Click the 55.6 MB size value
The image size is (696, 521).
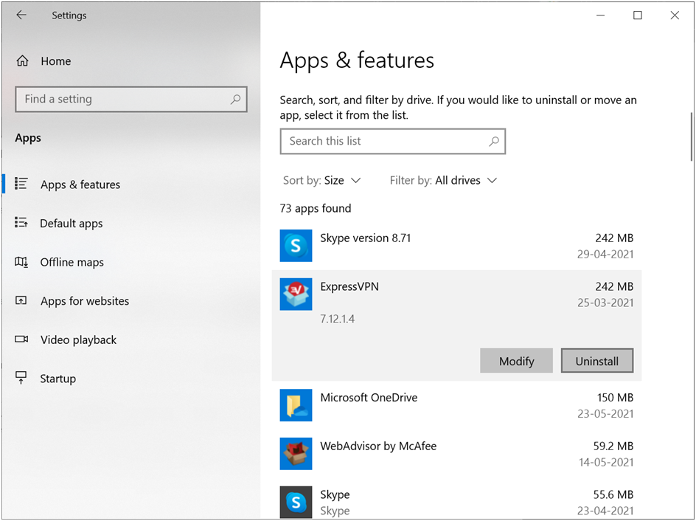613,494
